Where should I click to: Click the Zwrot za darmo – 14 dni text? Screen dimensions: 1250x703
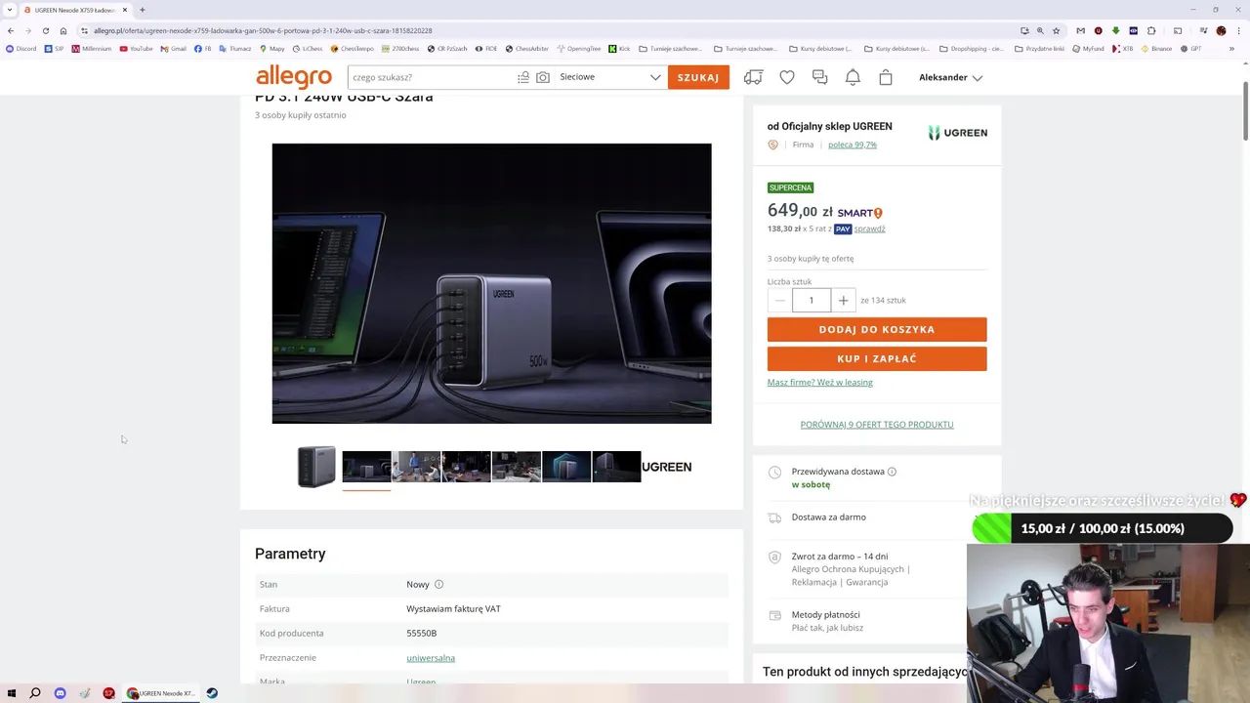(840, 557)
